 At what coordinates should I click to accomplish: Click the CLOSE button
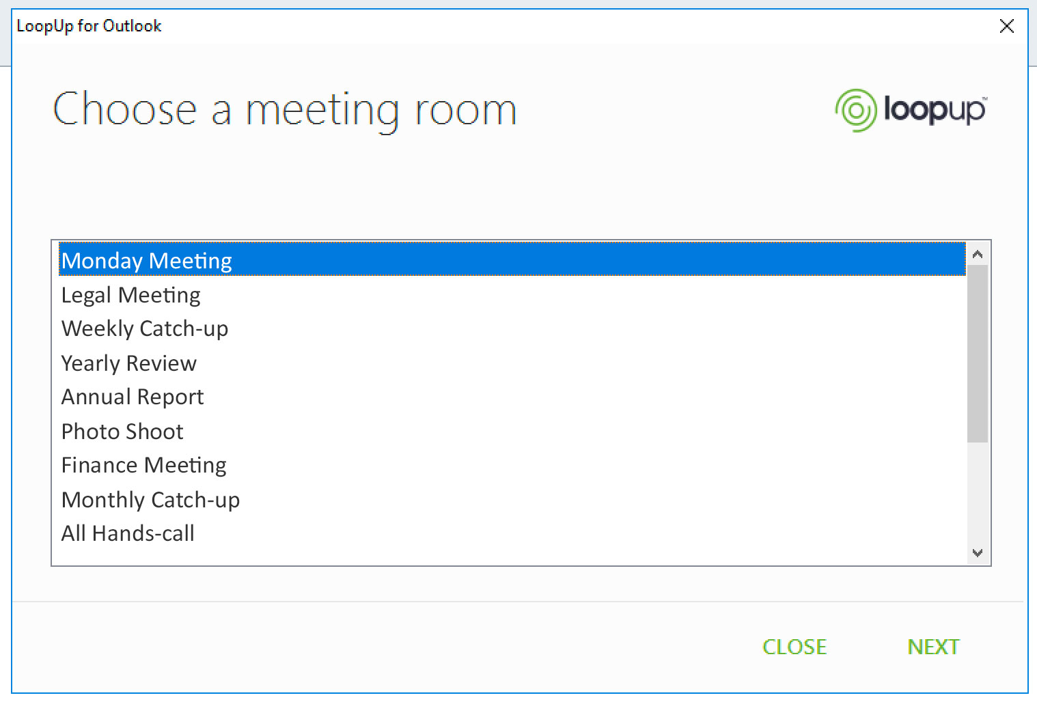pos(794,647)
